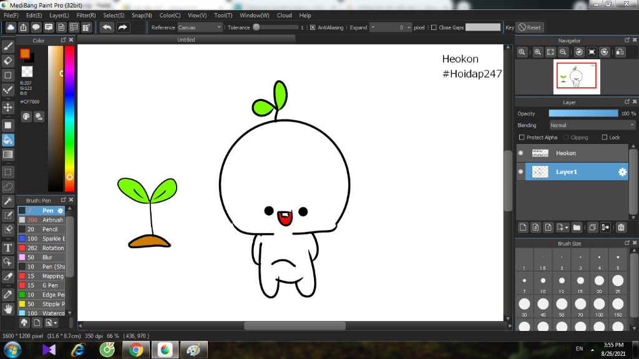Select the Airbrush brush
Image resolution: width=639 pixels, height=359 pixels.
pyautogui.click(x=42, y=220)
